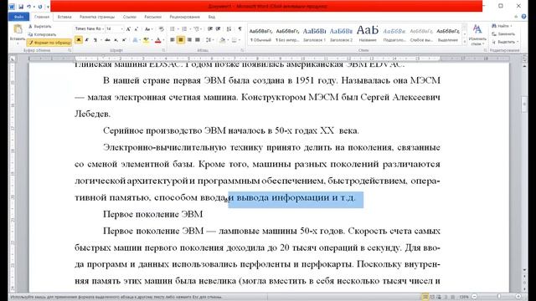Image resolution: width=536 pixels, height=301 pixels.
Task: Toggle strikethrough formatting
Action: 108,40
